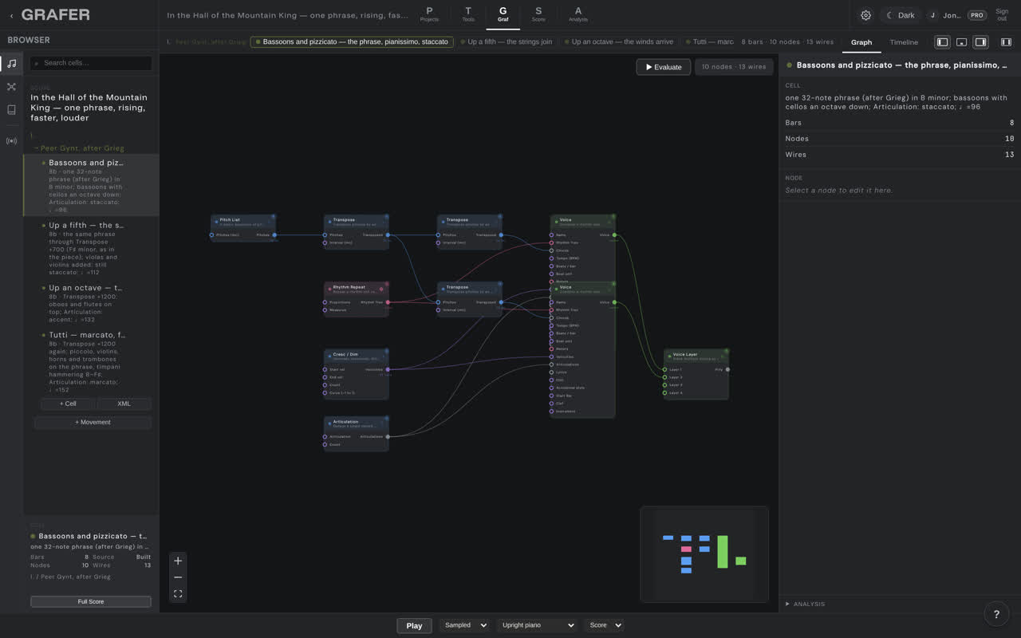
Task: Toggle the bottom panel layout
Action: pos(961,42)
